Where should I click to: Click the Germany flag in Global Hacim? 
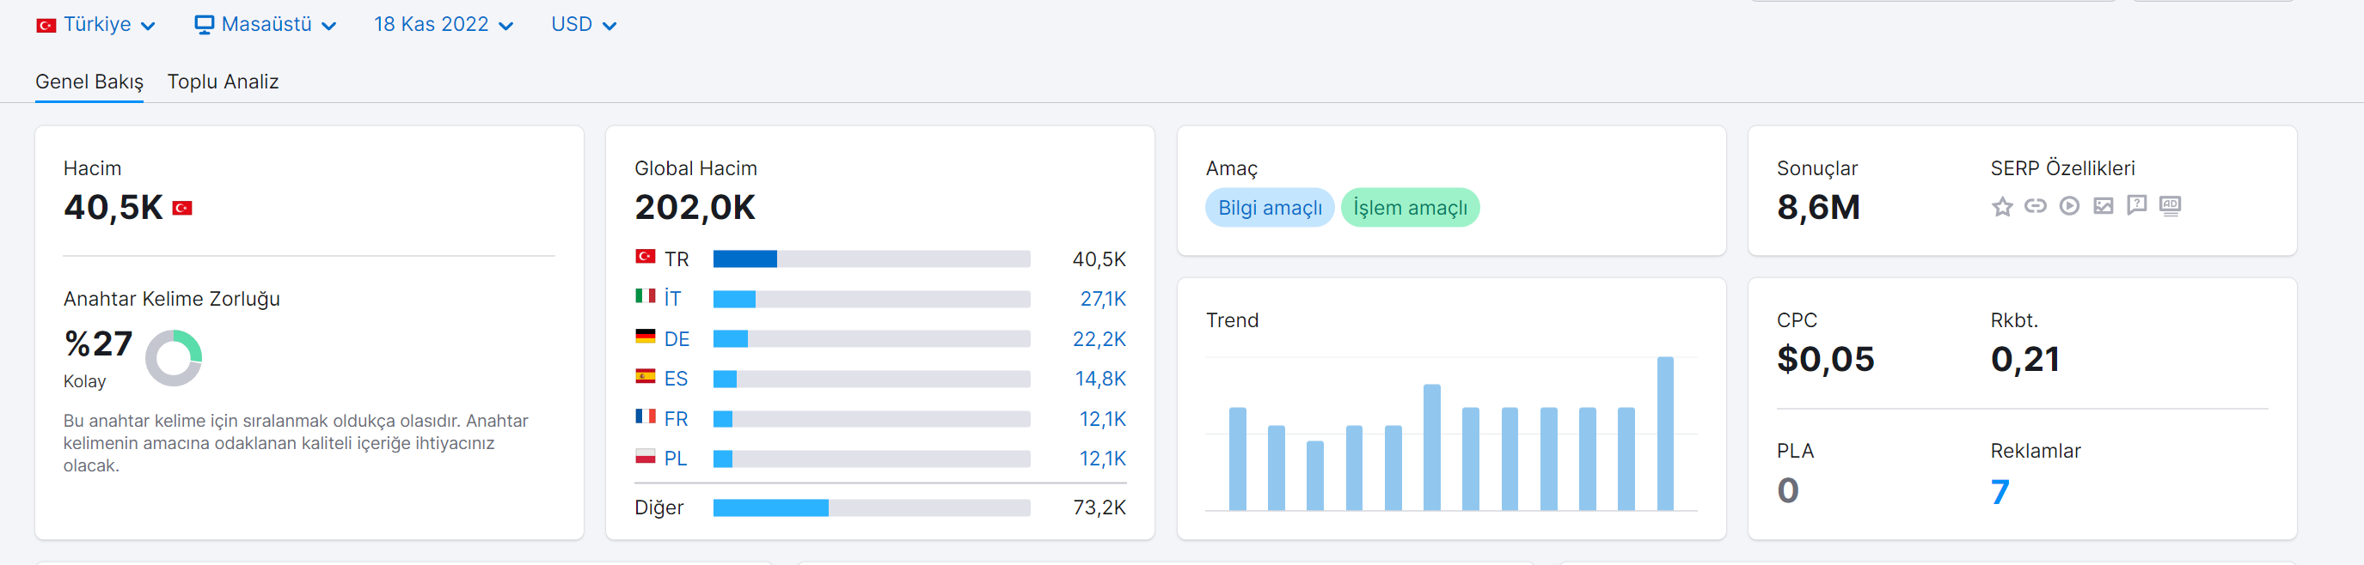click(x=645, y=337)
